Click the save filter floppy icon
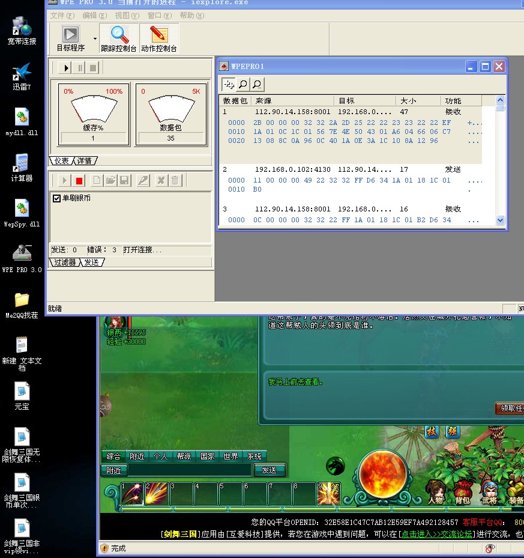 point(124,180)
